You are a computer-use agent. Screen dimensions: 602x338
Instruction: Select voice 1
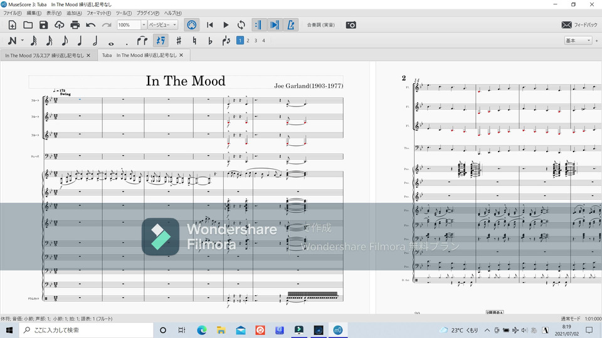(240, 40)
